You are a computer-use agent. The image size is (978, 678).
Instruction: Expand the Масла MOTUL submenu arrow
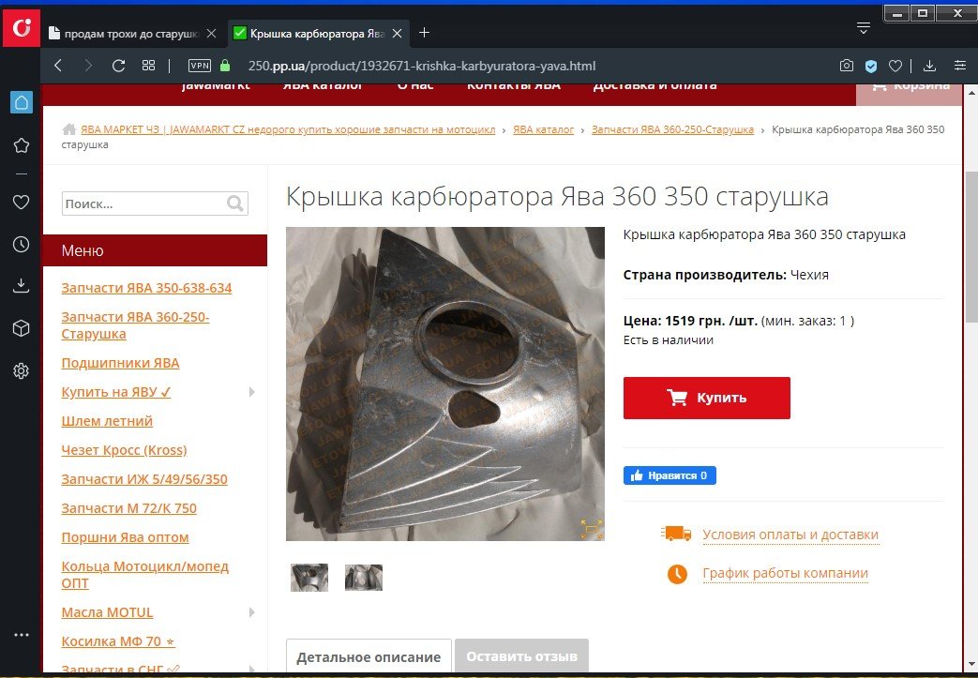251,612
